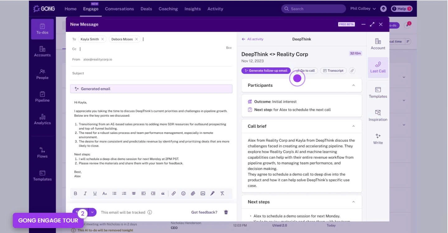Screen dimensions: 448x233
Task: Go back via All activity link
Action: click(253, 39)
